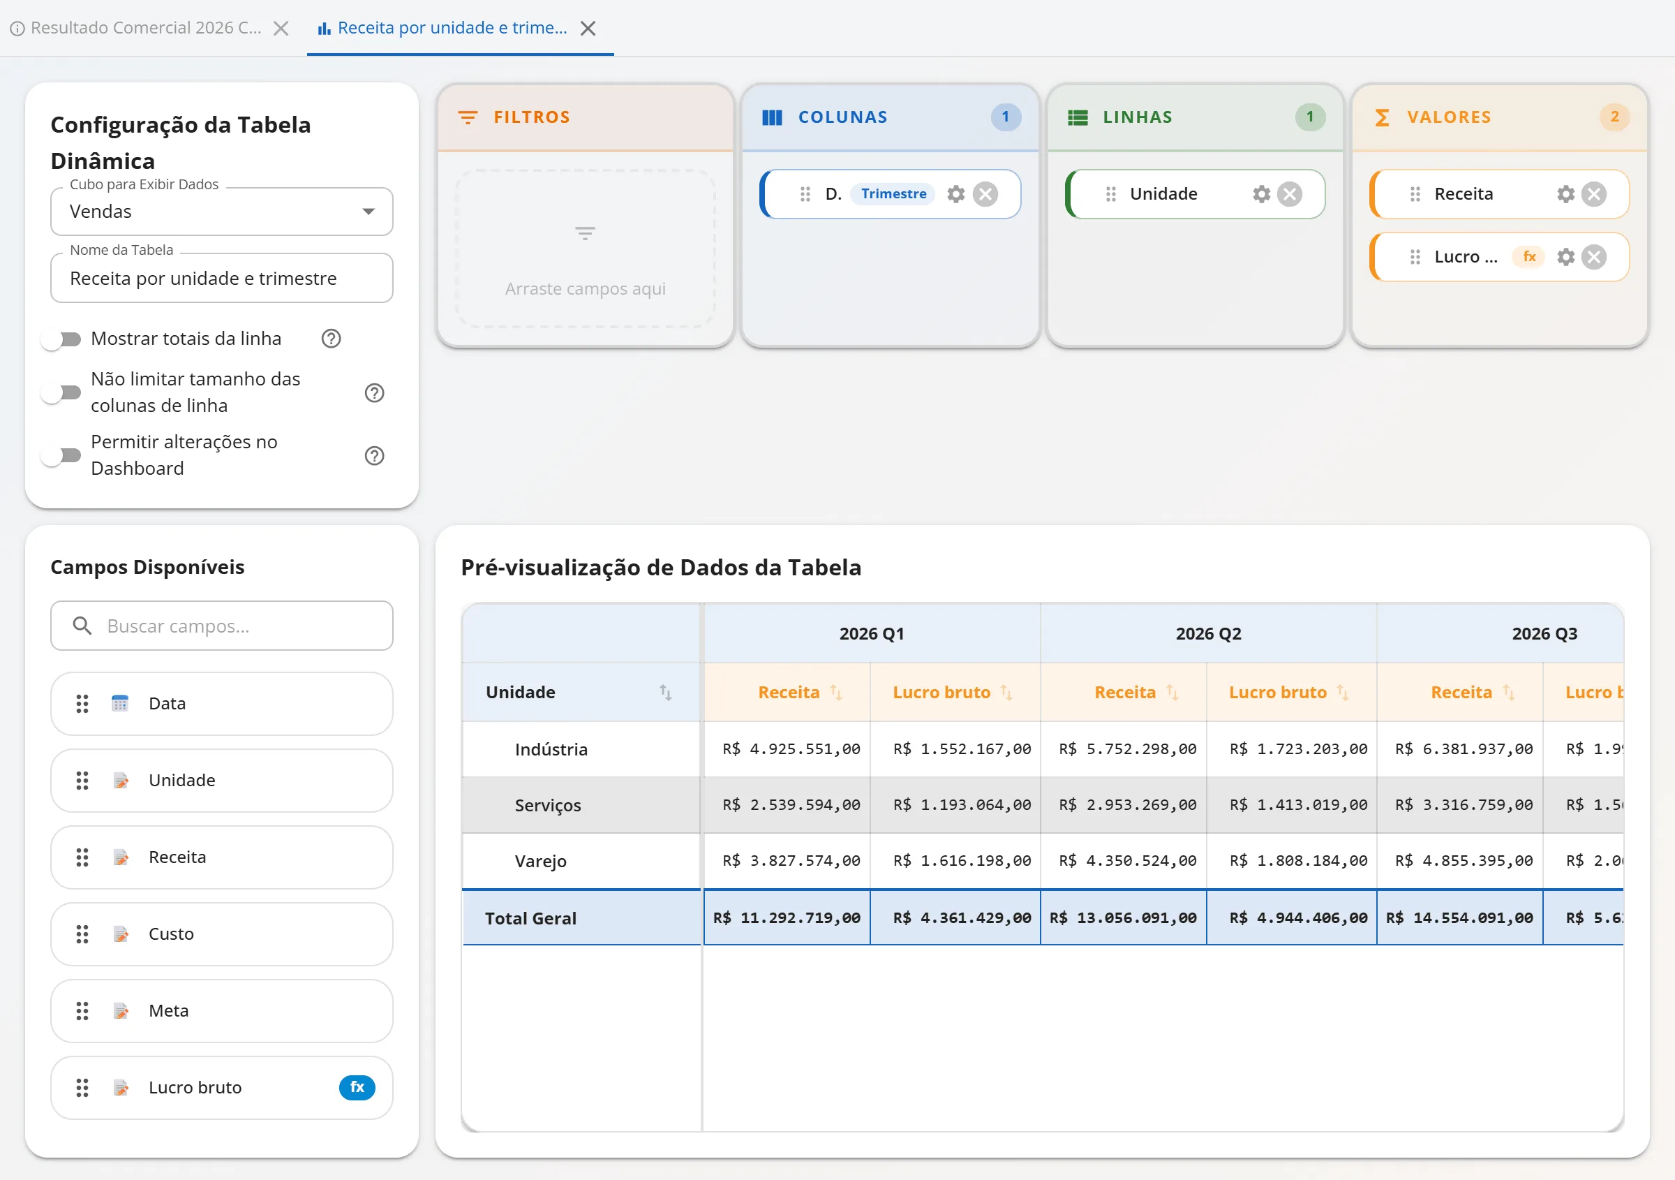Click the Lucro bruto available field
The width and height of the screenshot is (1675, 1180).
tap(222, 1087)
